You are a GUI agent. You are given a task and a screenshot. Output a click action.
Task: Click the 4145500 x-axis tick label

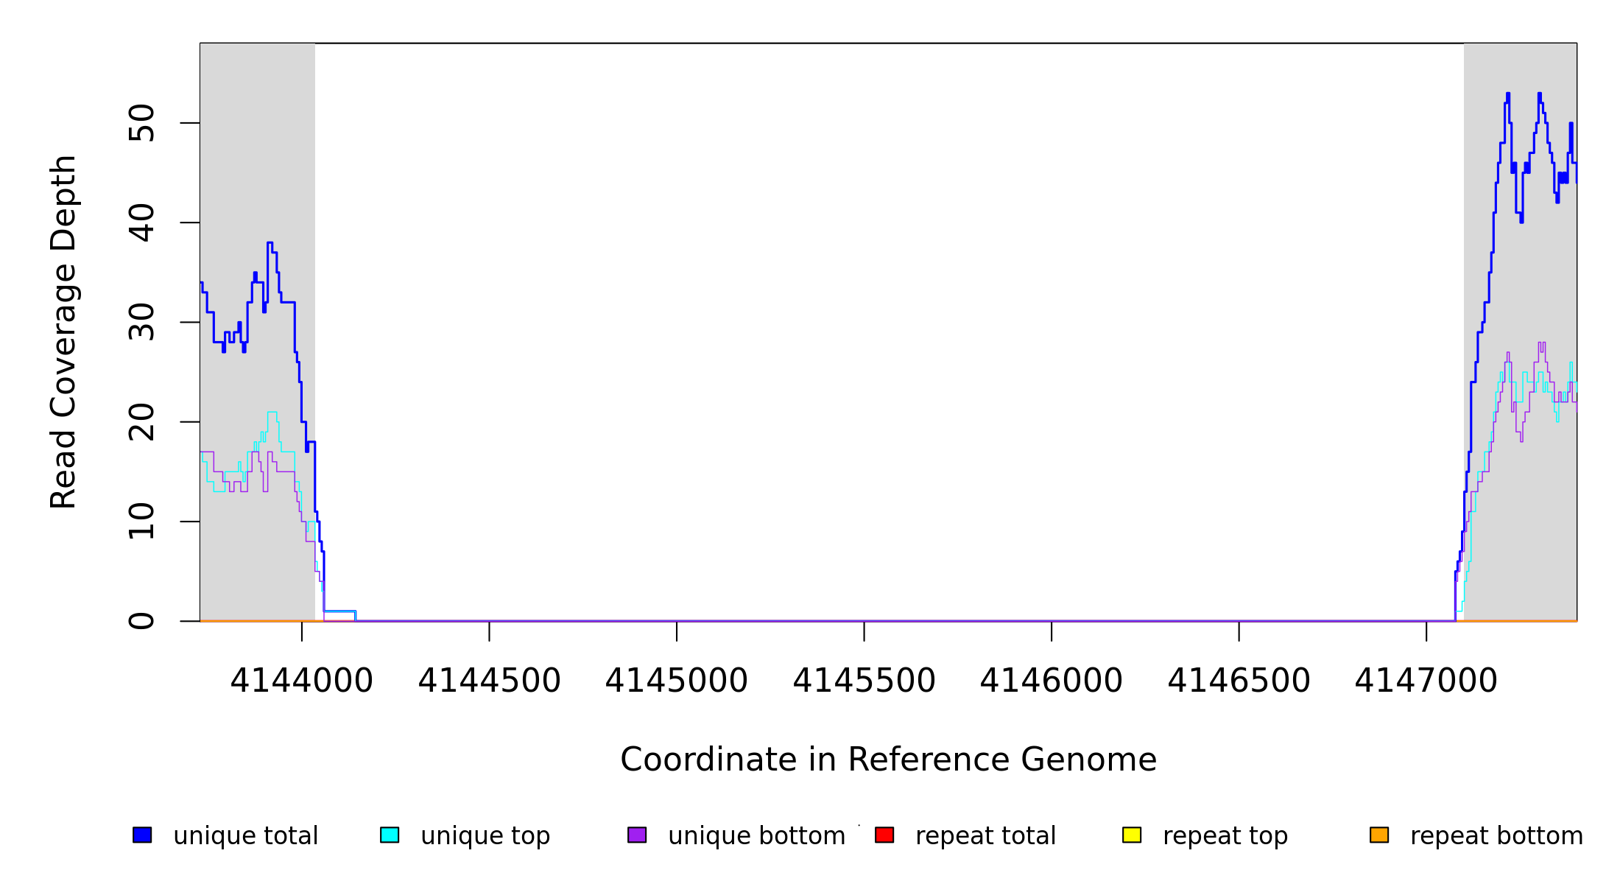pyautogui.click(x=864, y=681)
